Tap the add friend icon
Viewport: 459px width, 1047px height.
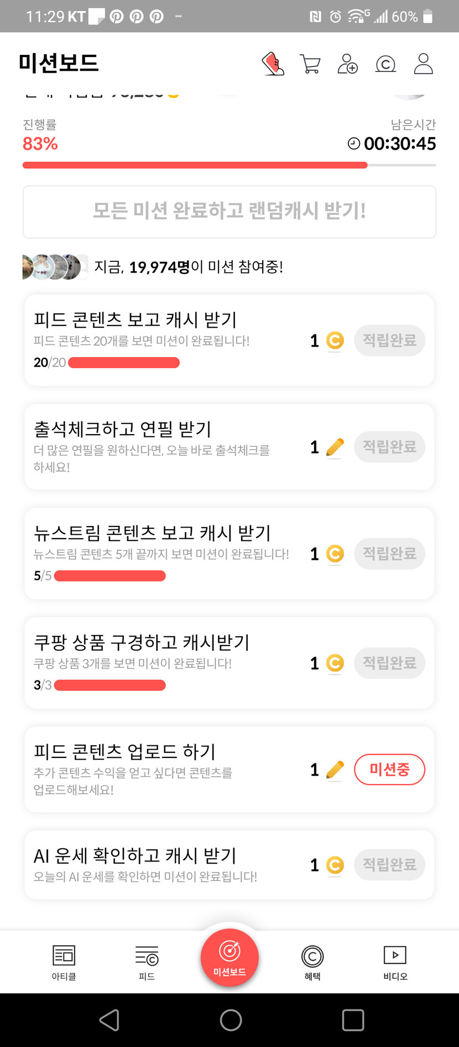[347, 64]
